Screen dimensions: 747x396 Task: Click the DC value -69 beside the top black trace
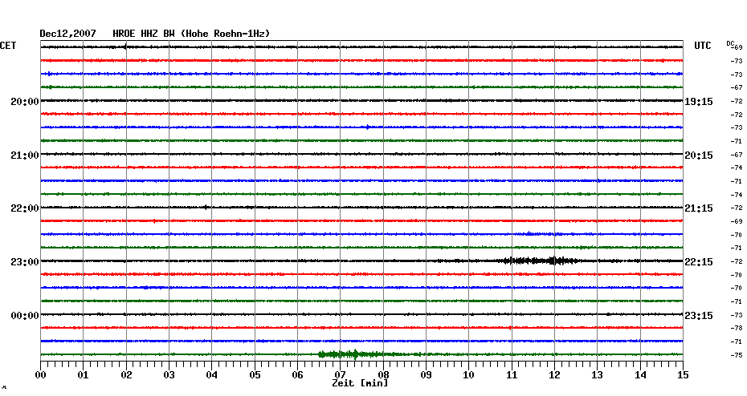(738, 47)
